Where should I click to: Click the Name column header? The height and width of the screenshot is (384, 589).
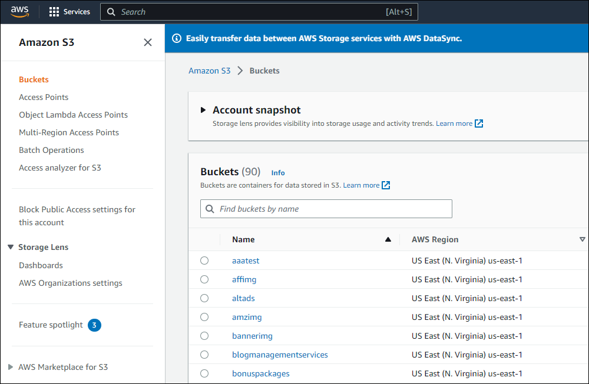pos(243,239)
